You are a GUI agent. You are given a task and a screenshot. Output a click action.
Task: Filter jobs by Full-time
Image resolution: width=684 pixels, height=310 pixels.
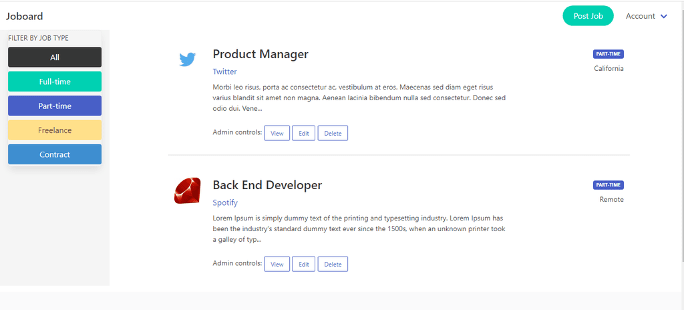click(x=55, y=82)
